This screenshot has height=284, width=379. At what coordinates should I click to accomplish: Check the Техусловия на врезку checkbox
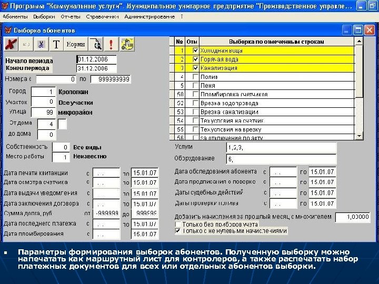point(195,129)
